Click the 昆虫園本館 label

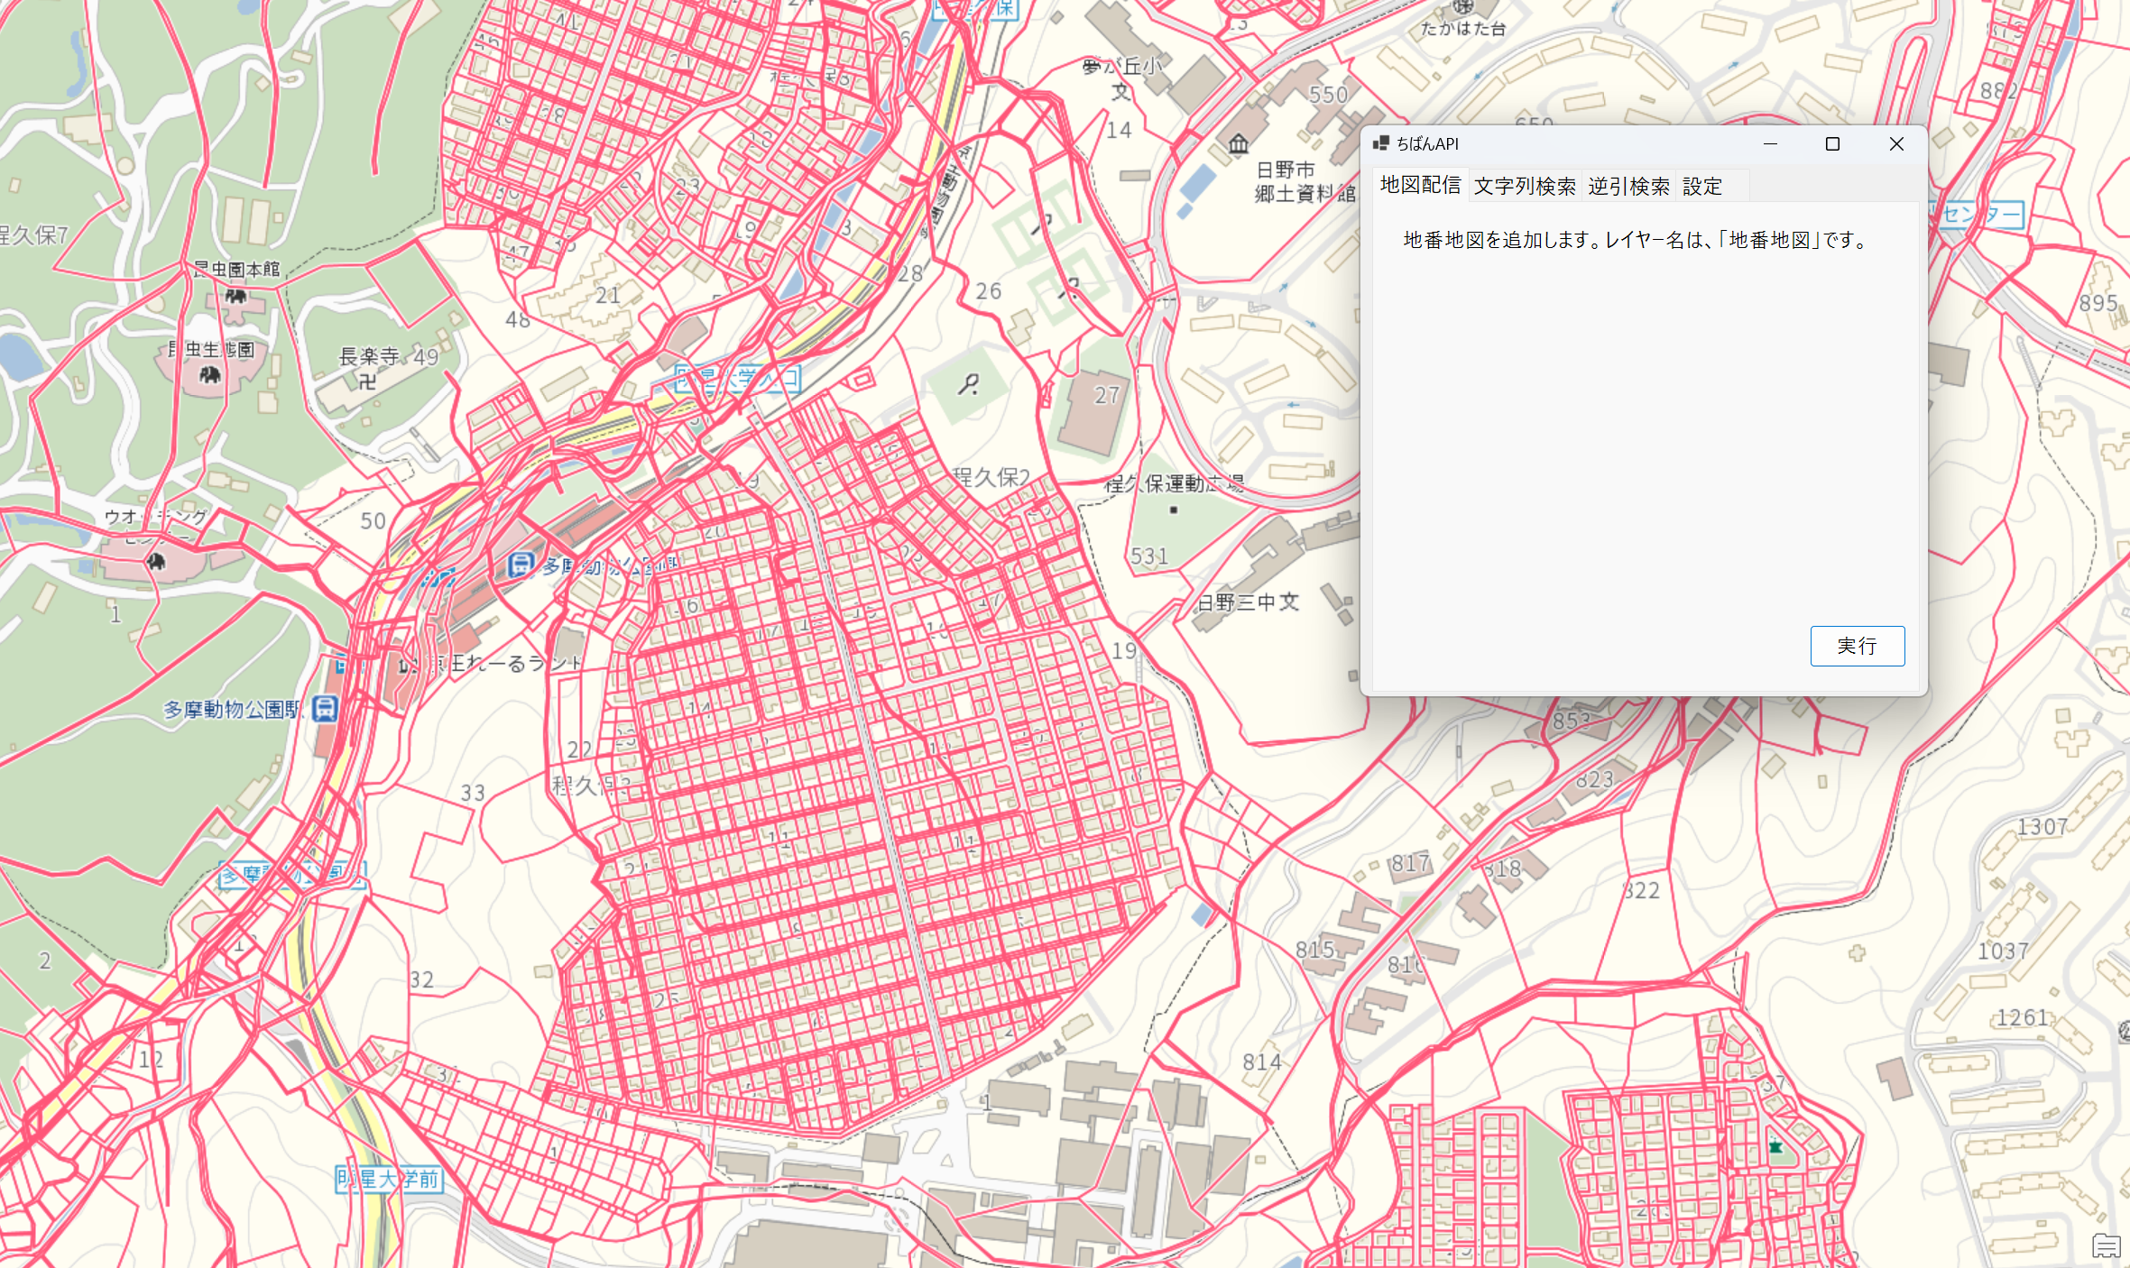tap(236, 270)
